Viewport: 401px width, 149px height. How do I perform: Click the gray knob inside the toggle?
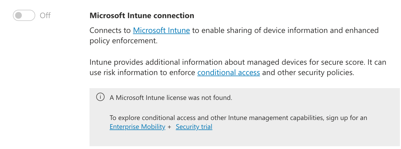pos(19,15)
